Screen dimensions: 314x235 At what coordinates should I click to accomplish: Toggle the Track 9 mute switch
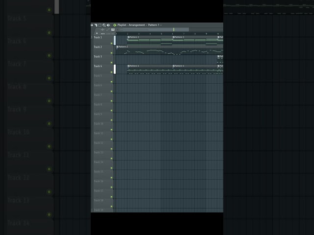click(x=111, y=120)
